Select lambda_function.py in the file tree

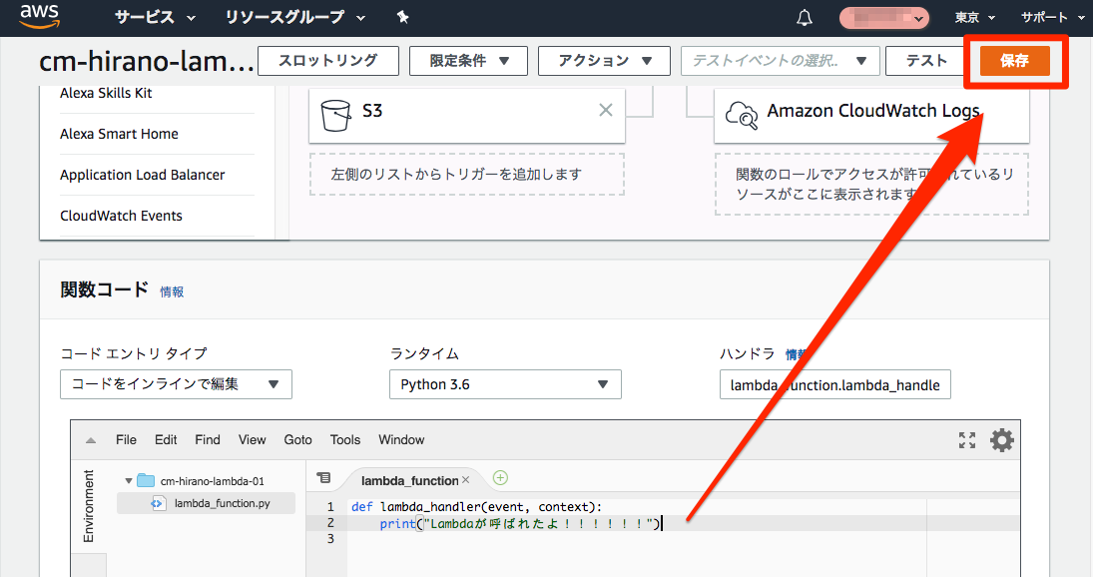click(222, 503)
